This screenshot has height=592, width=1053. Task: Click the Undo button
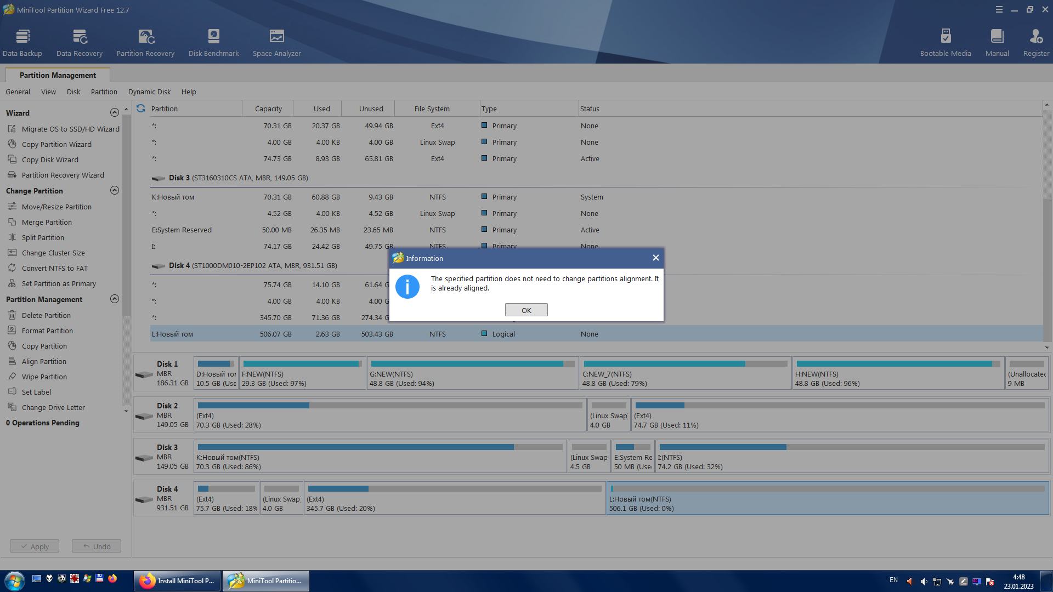click(97, 546)
